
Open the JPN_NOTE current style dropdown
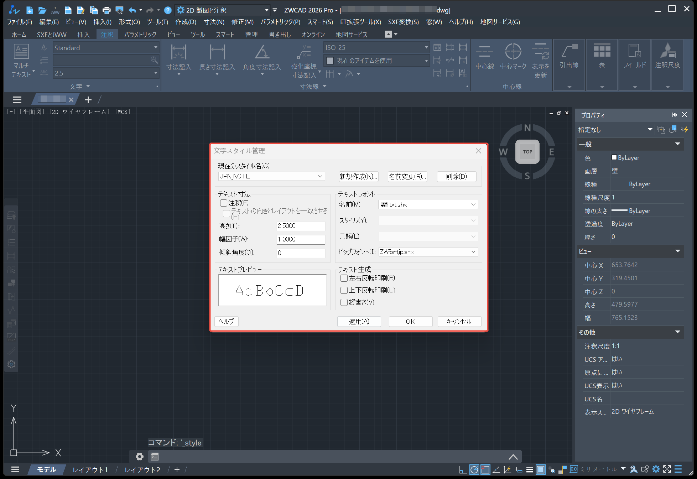(x=271, y=176)
